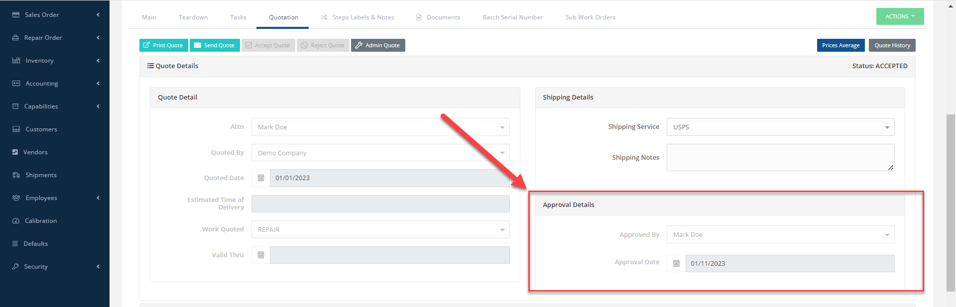This screenshot has height=307, width=956.
Task: Click the Repair Order sidebar icon
Action: click(15, 38)
